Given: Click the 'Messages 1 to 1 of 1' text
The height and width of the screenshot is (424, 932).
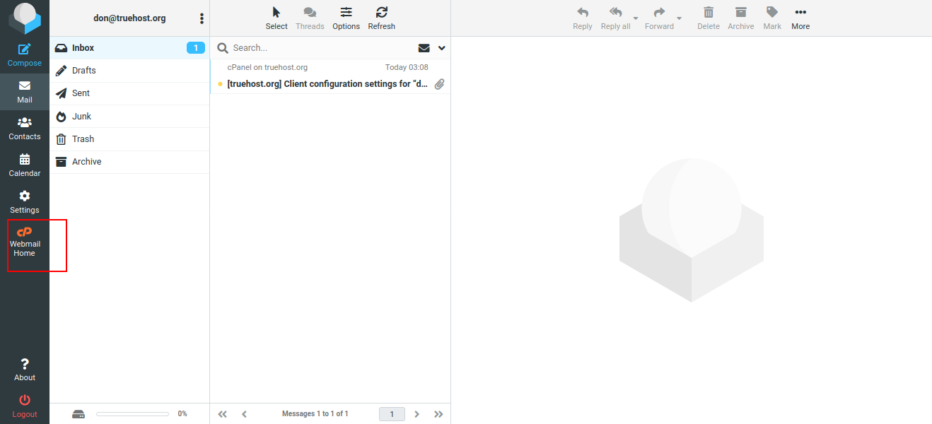Looking at the screenshot, I should (x=315, y=414).
